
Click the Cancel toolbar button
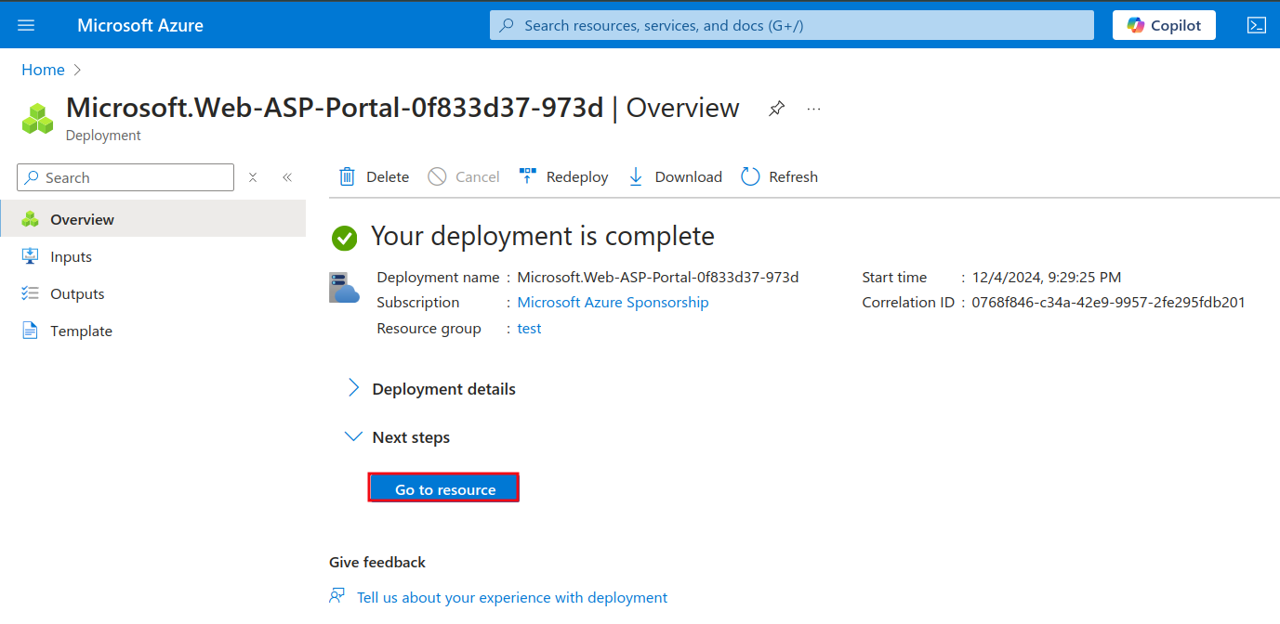464,176
